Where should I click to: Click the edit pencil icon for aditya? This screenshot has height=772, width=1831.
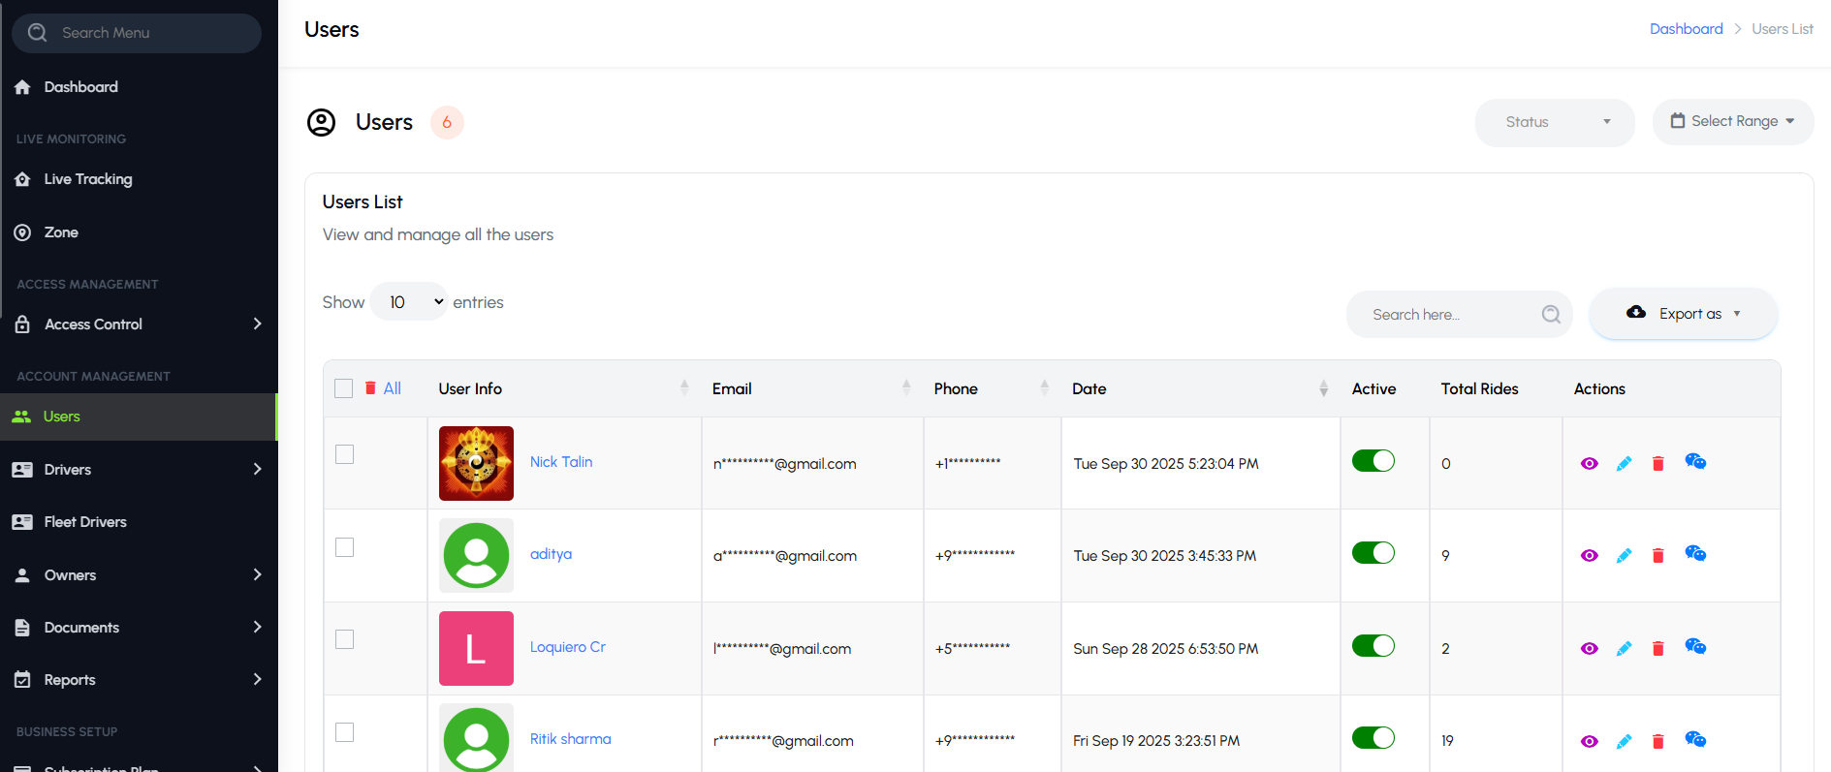coord(1624,556)
